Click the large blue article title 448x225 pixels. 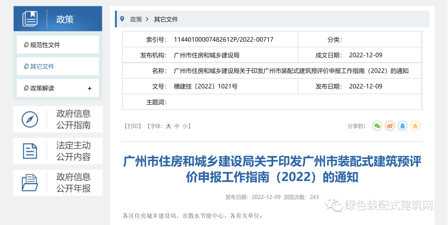[x=272, y=169]
